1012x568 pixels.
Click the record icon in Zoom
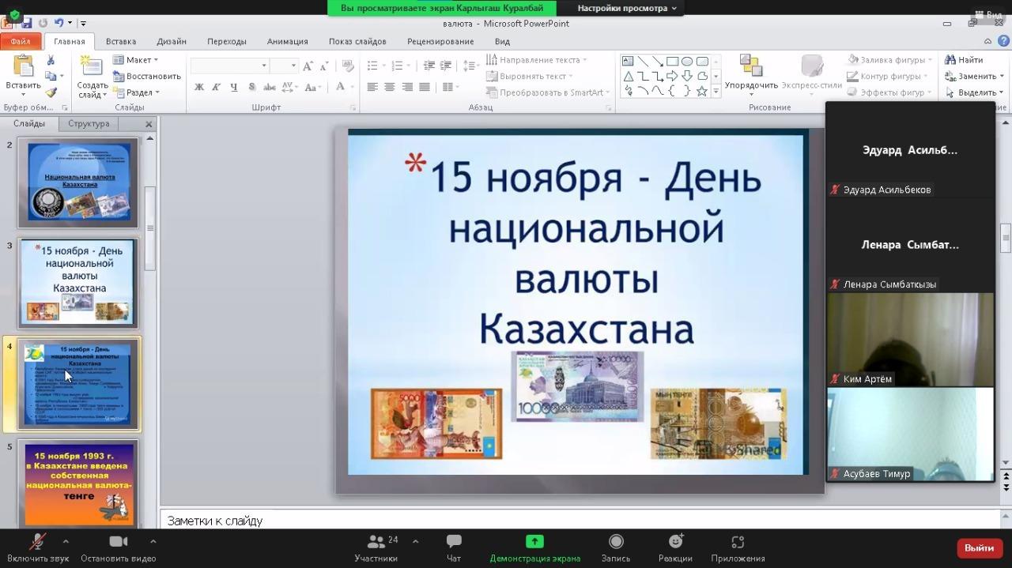click(615, 542)
